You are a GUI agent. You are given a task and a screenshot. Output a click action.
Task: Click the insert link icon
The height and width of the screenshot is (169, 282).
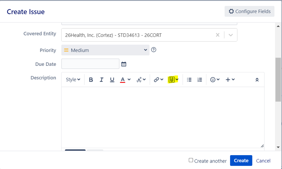point(156,79)
